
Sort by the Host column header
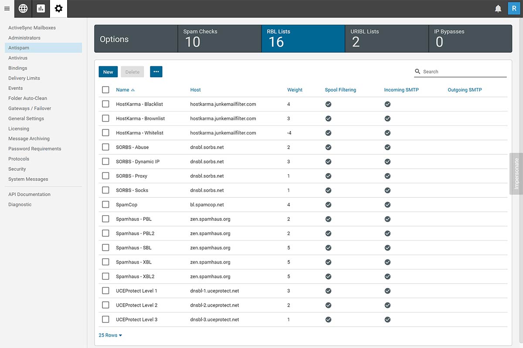tap(196, 90)
